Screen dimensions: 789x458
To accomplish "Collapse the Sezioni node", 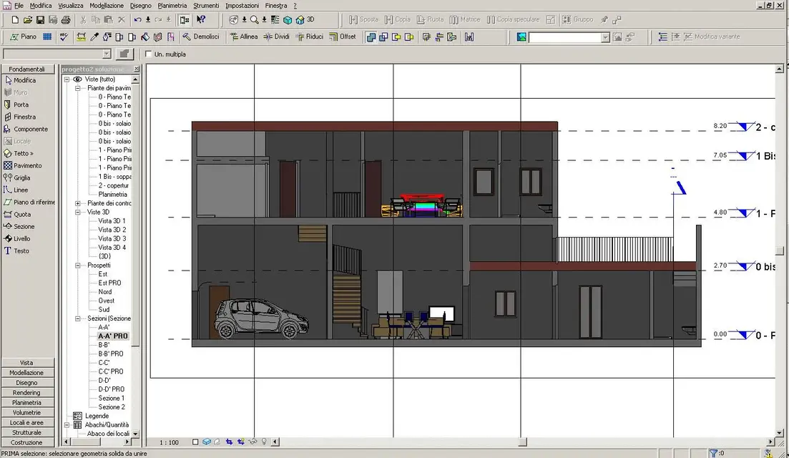I will pyautogui.click(x=78, y=318).
